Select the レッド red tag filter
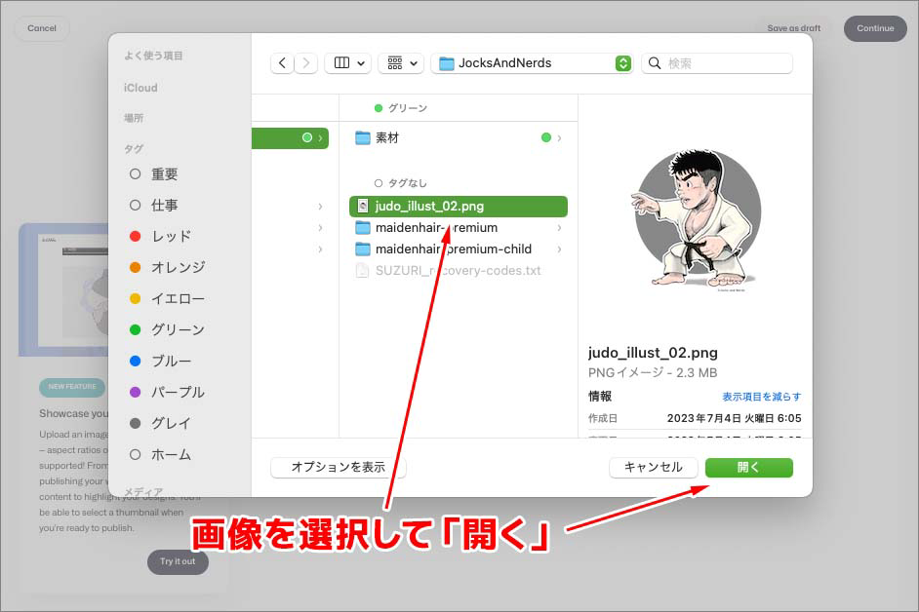The image size is (919, 612). click(137, 236)
